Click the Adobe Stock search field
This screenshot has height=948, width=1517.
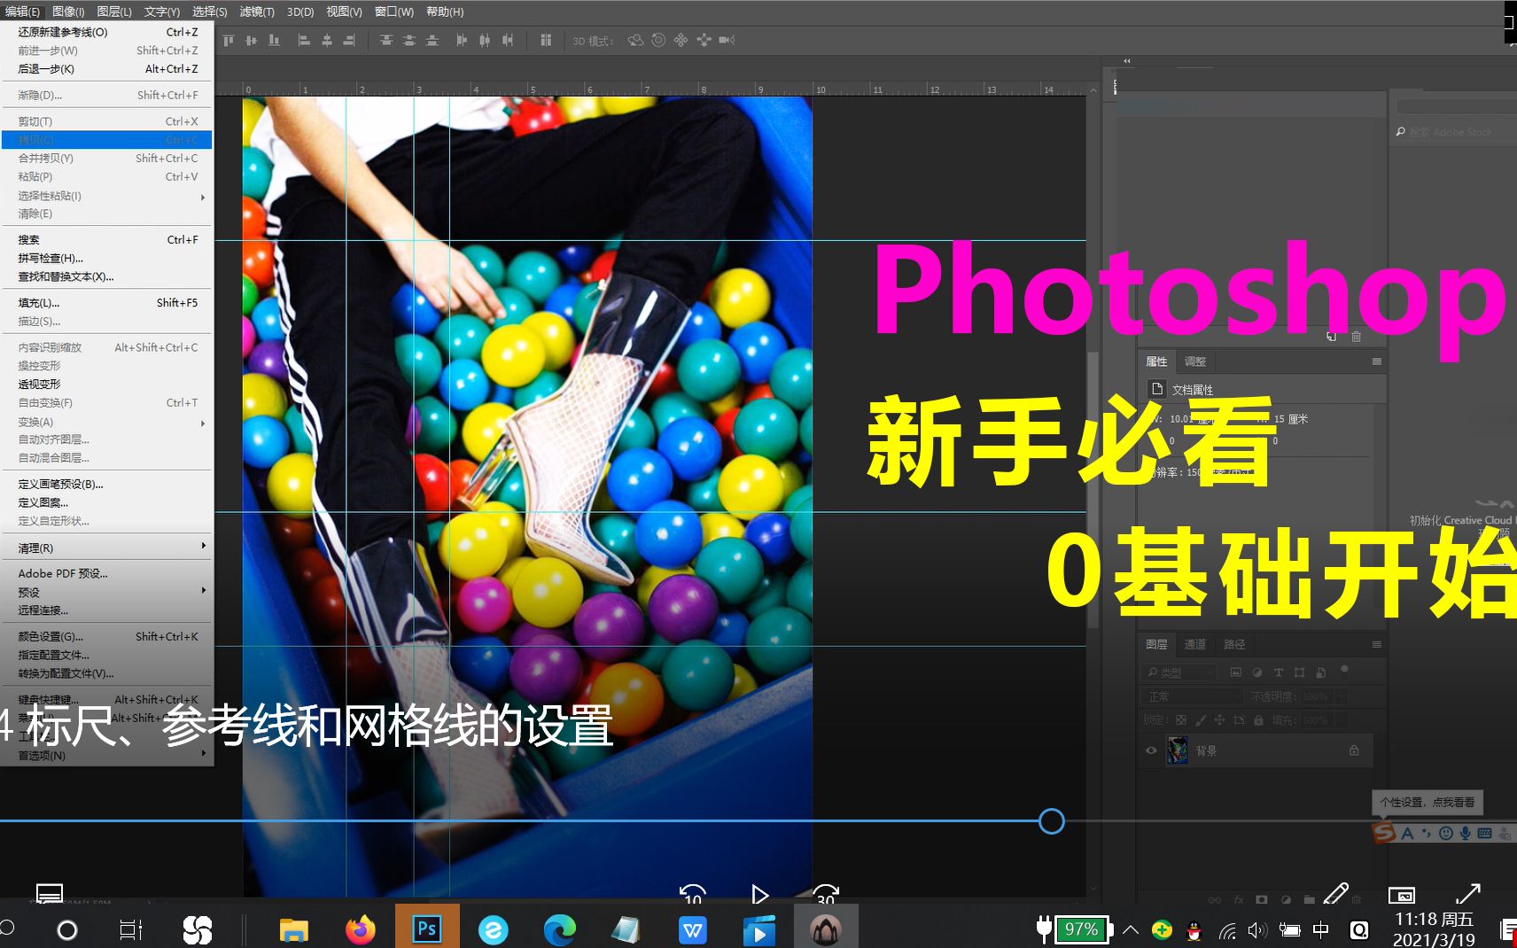1455,132
